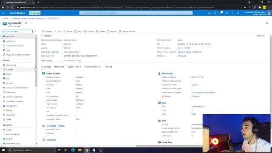
Task: Focus the global search resources box
Action: point(136,13)
